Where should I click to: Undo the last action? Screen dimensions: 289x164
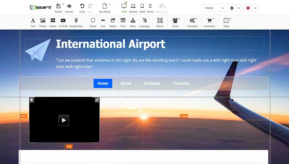pos(82,6)
